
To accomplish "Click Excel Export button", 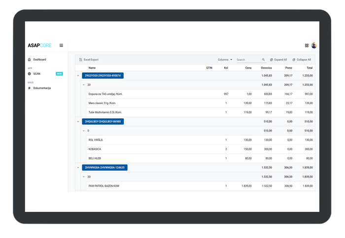I will pyautogui.click(x=89, y=60).
